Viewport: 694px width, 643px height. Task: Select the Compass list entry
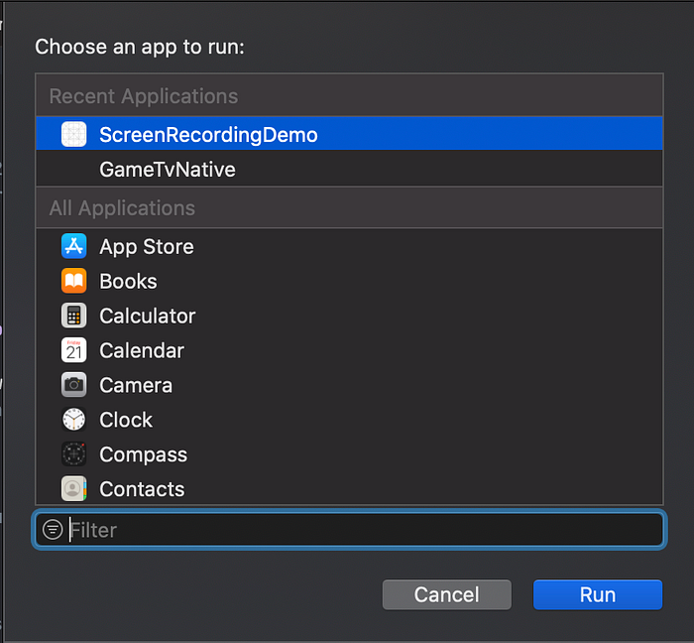pyautogui.click(x=349, y=453)
